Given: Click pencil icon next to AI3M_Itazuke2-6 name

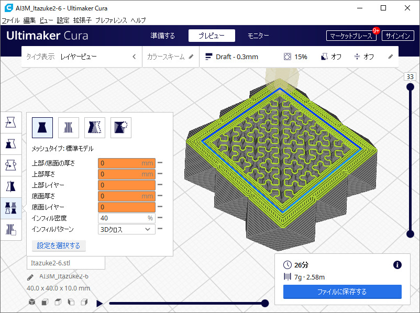Looking at the screenshot, I should [x=30, y=277].
